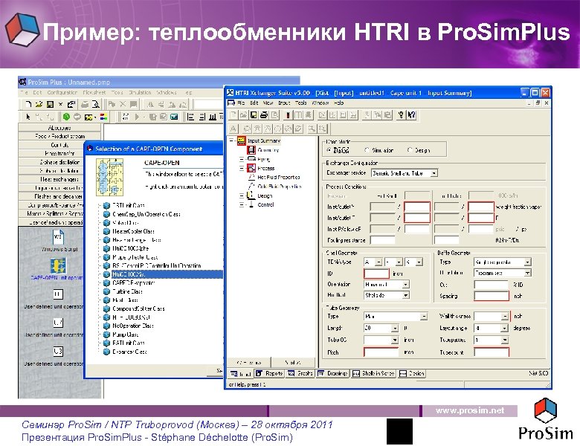The image size is (580, 446).
Task: Expand the Process tree node in HTRI
Action: 242,168
